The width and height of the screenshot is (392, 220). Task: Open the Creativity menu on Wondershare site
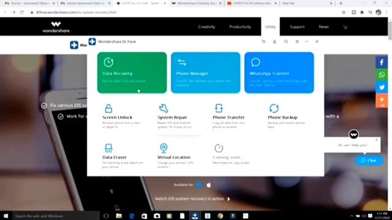206,27
